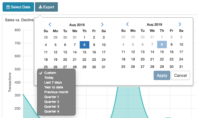
Task: Select day 18 in right calendar
Action: tap(123, 59)
